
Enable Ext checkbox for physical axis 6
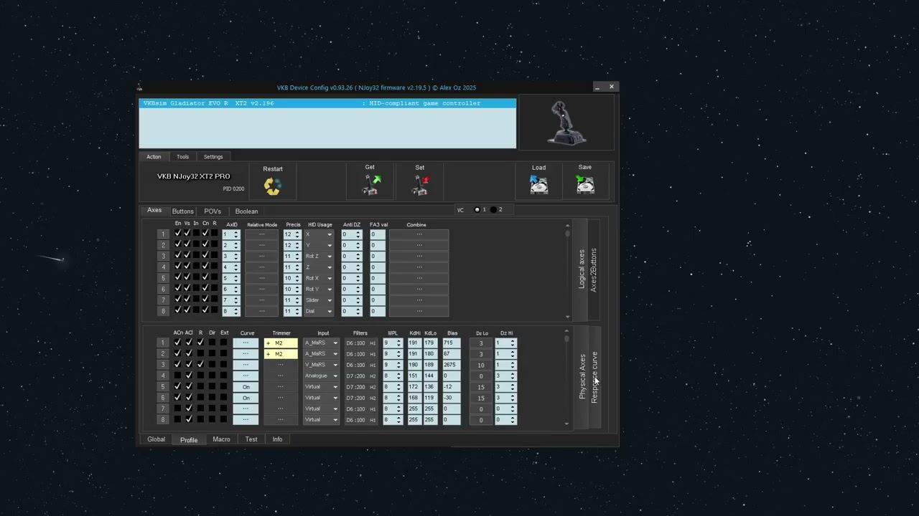tap(224, 398)
